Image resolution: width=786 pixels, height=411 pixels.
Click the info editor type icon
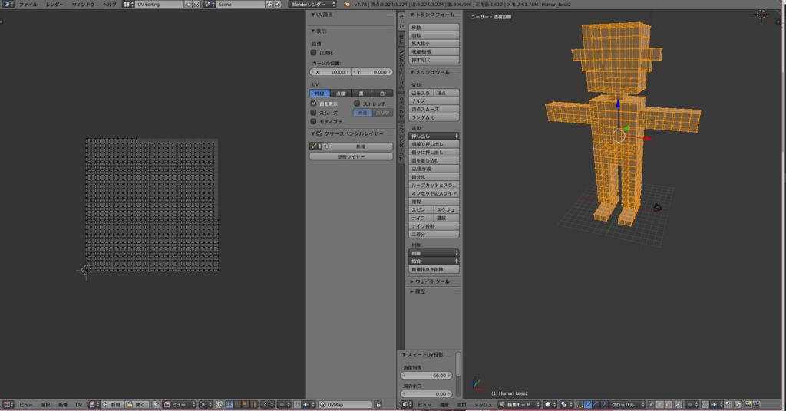click(x=7, y=4)
